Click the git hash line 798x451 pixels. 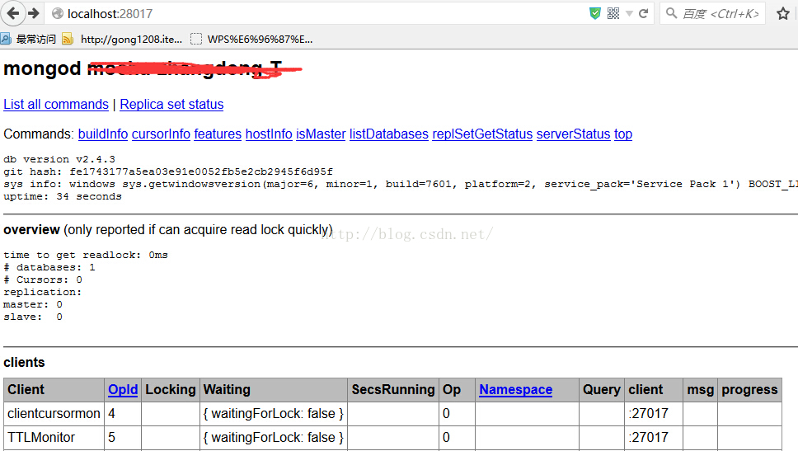tap(168, 171)
